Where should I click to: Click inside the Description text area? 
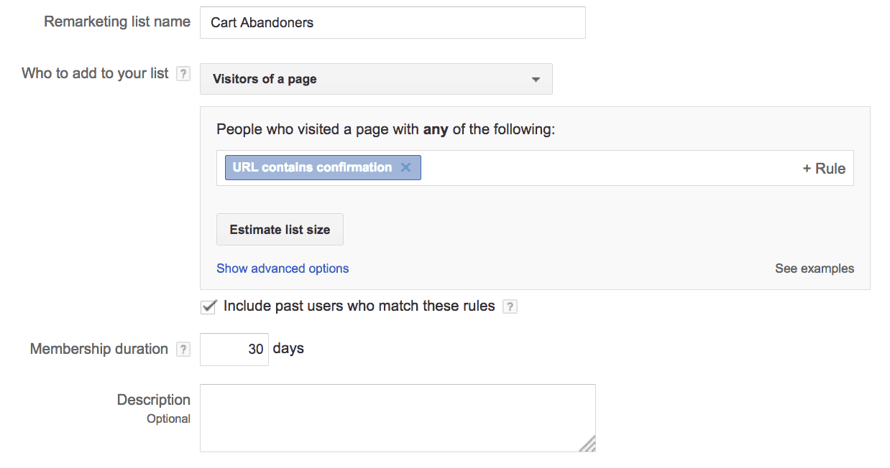[x=398, y=418]
